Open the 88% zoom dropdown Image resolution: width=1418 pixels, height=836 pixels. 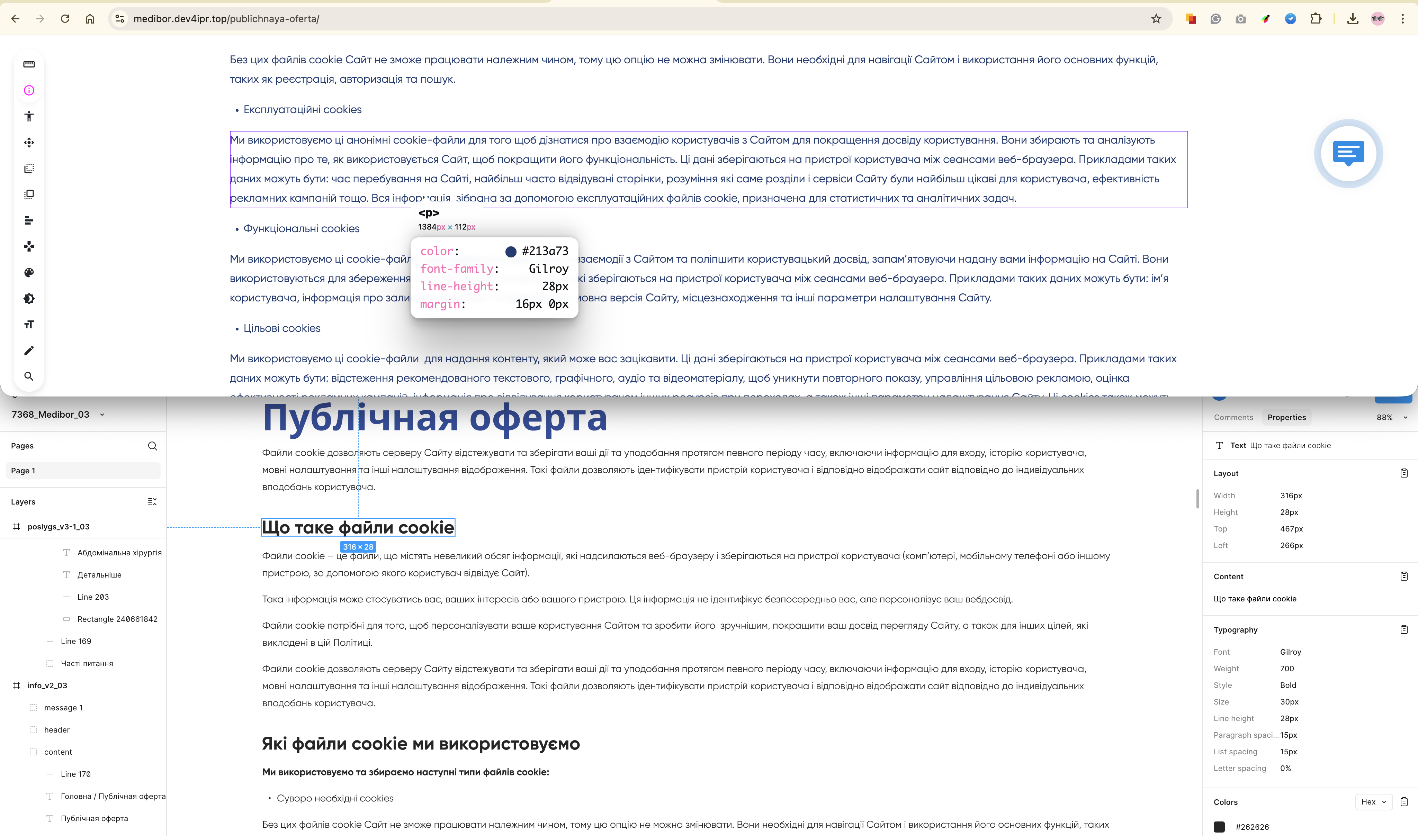[1391, 417]
